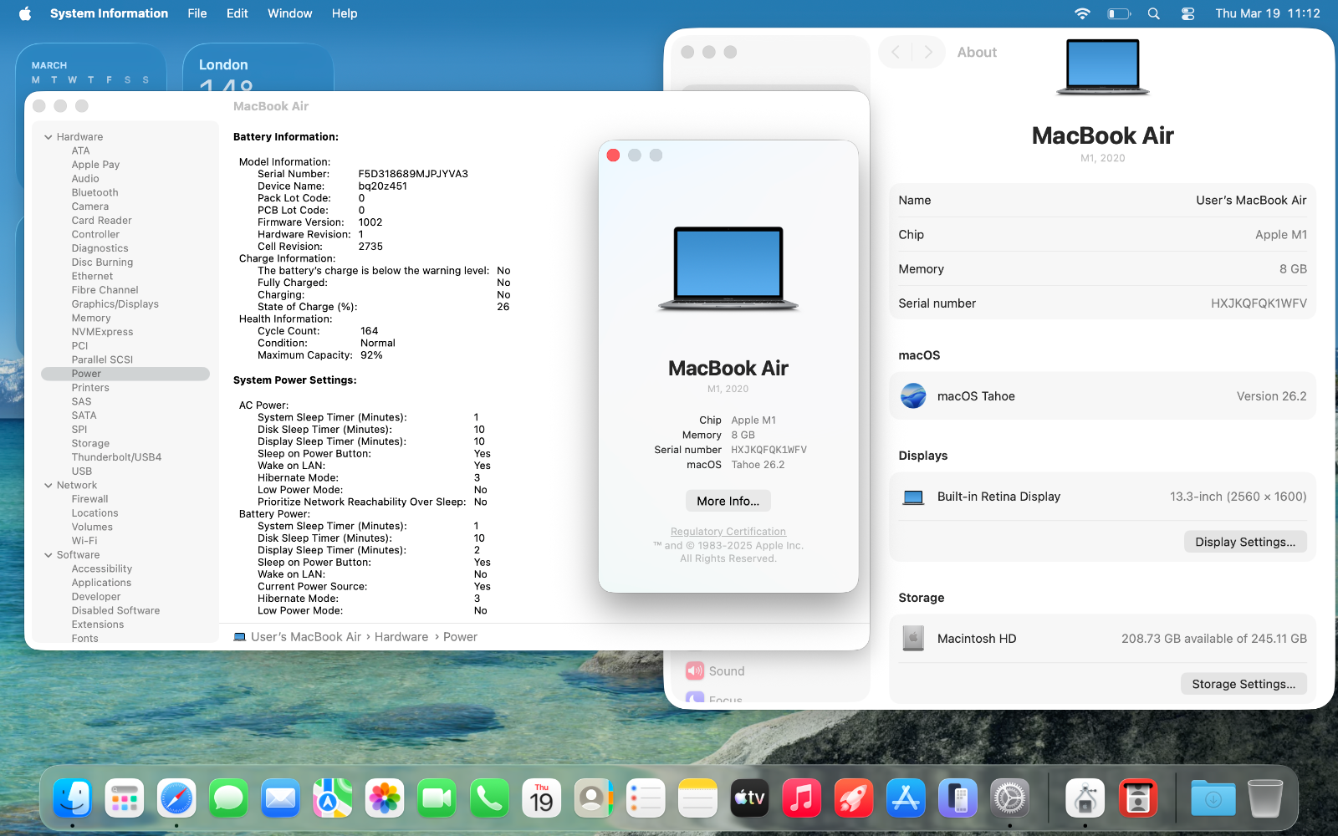Start FaceTime from the Dock

click(x=437, y=798)
